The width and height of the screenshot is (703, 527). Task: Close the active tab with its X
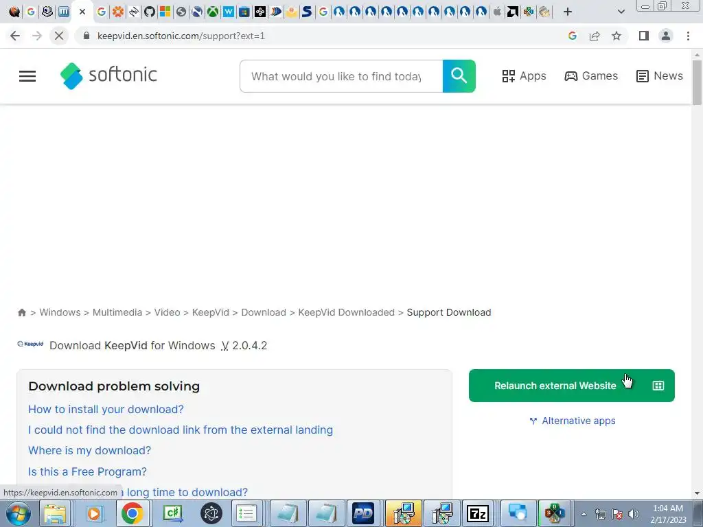pyautogui.click(x=82, y=12)
